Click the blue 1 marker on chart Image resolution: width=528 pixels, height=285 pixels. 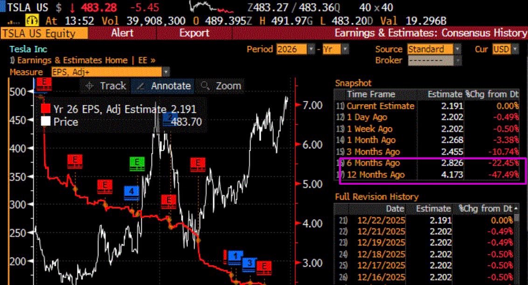click(236, 257)
